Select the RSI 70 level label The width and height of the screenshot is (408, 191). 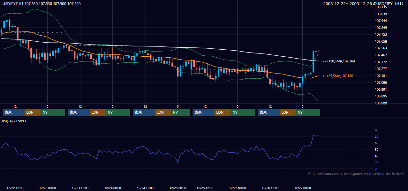tap(377, 137)
